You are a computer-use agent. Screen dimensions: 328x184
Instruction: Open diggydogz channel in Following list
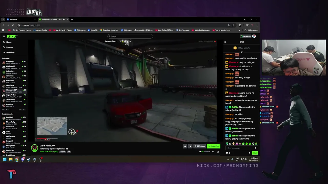[14, 62]
